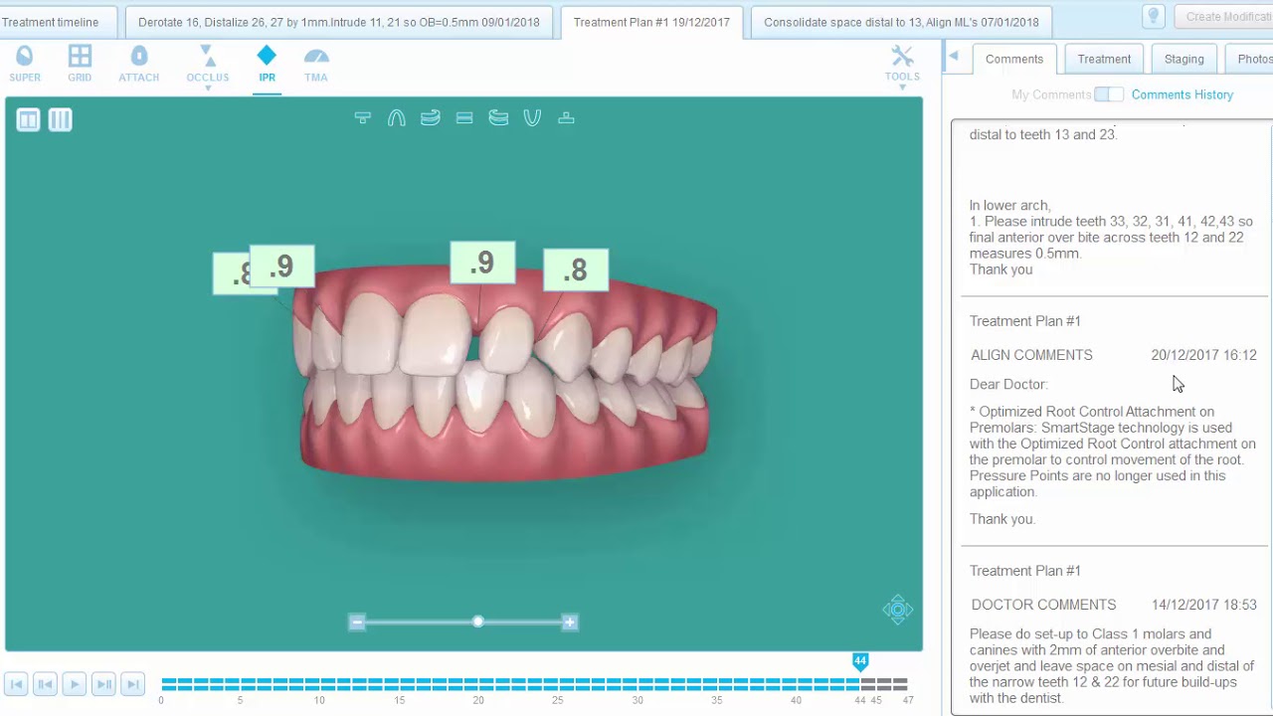Open the Treatment timeline tab
This screenshot has width=1273, height=716.
point(56,22)
